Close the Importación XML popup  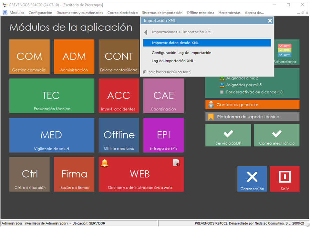tap(270, 21)
